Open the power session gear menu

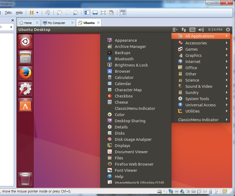coord(228,30)
